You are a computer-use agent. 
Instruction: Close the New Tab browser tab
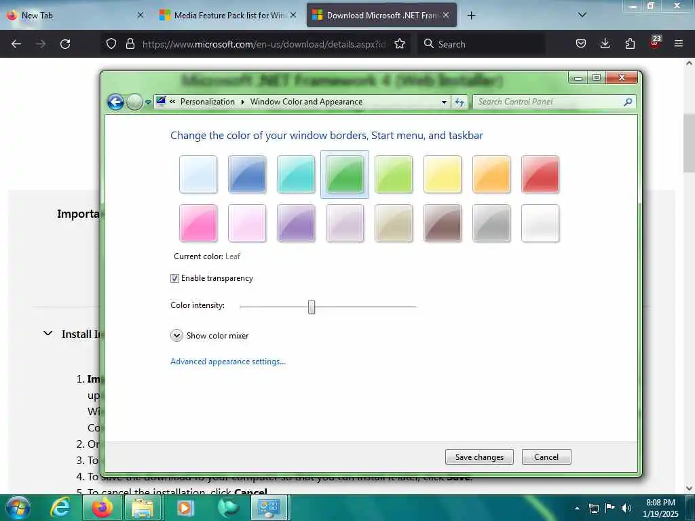140,15
